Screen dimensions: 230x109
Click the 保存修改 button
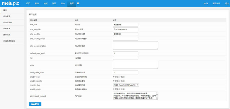(35, 104)
